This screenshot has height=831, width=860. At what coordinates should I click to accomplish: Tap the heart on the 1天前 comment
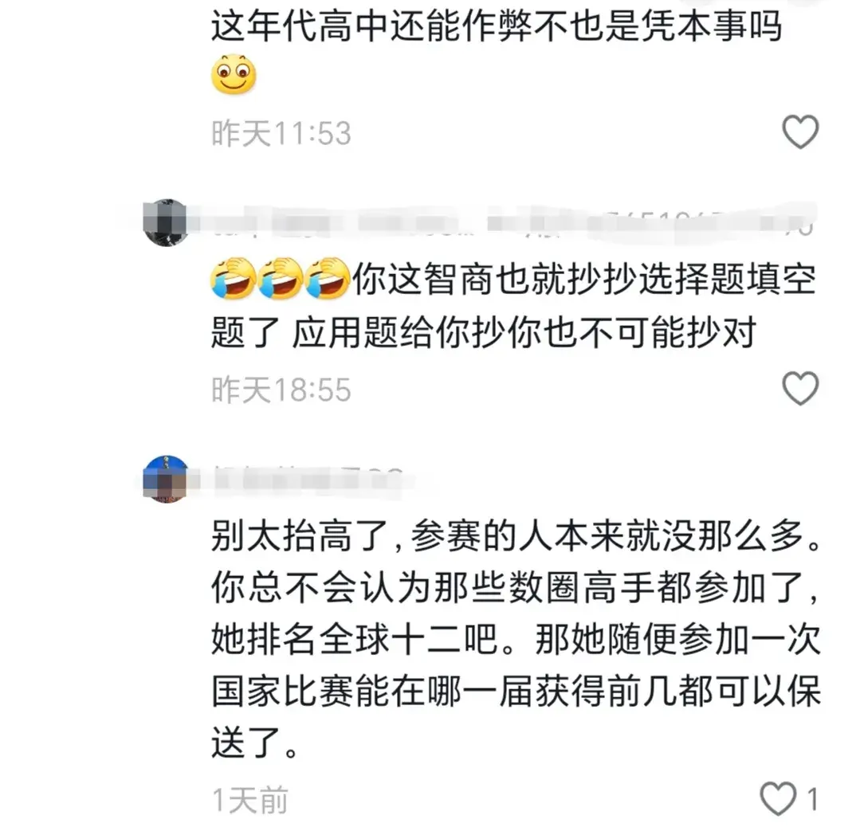[778, 798]
